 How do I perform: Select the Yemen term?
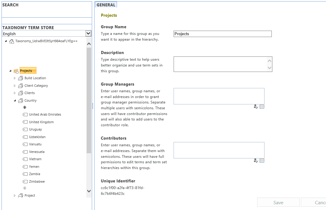click(x=34, y=167)
